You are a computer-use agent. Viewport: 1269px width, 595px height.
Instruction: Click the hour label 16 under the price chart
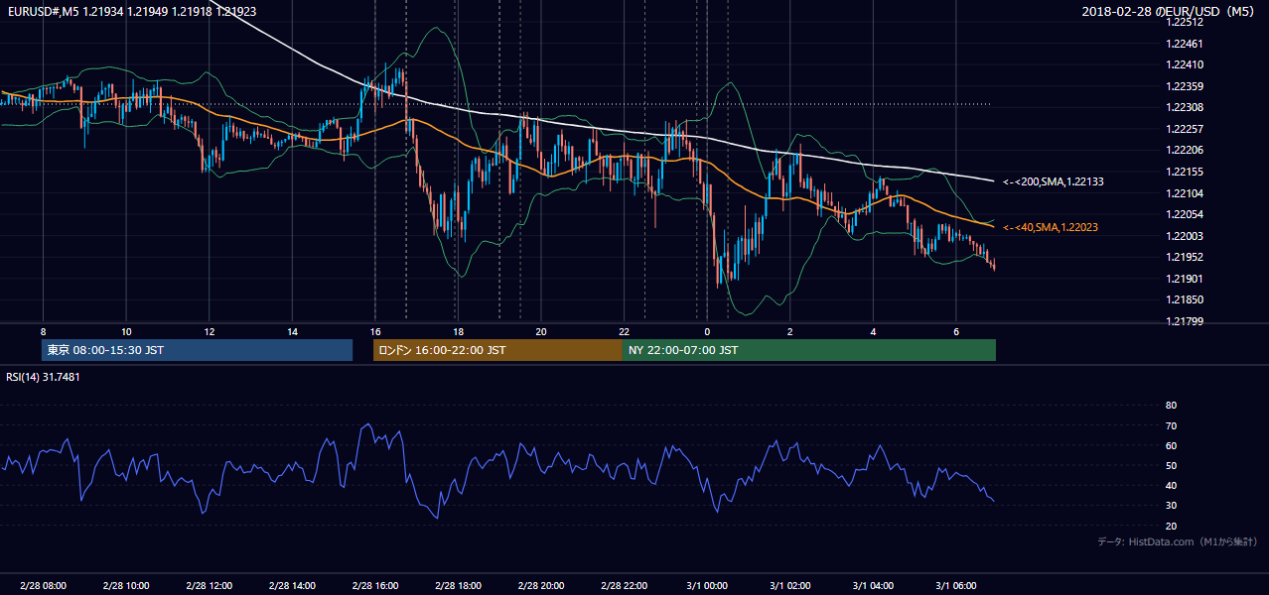374,331
